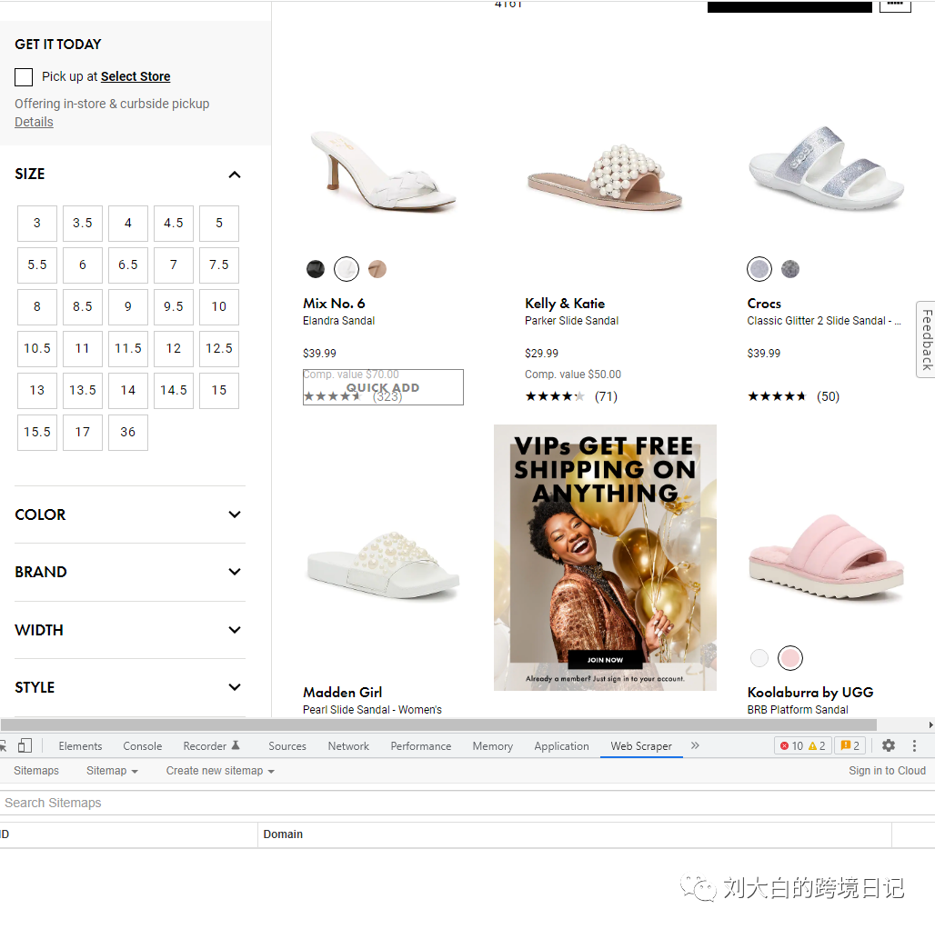The width and height of the screenshot is (935, 929).
Task: Choose the tan swatch for Mix No. 6 sandal
Action: [x=377, y=269]
